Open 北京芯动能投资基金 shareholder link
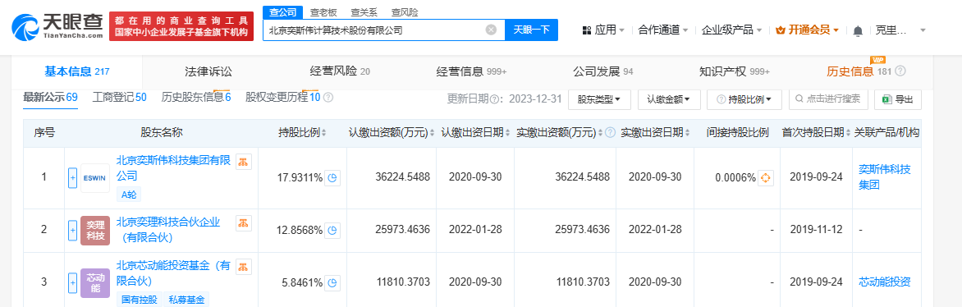Image resolution: width=962 pixels, height=307 pixels. [x=174, y=273]
